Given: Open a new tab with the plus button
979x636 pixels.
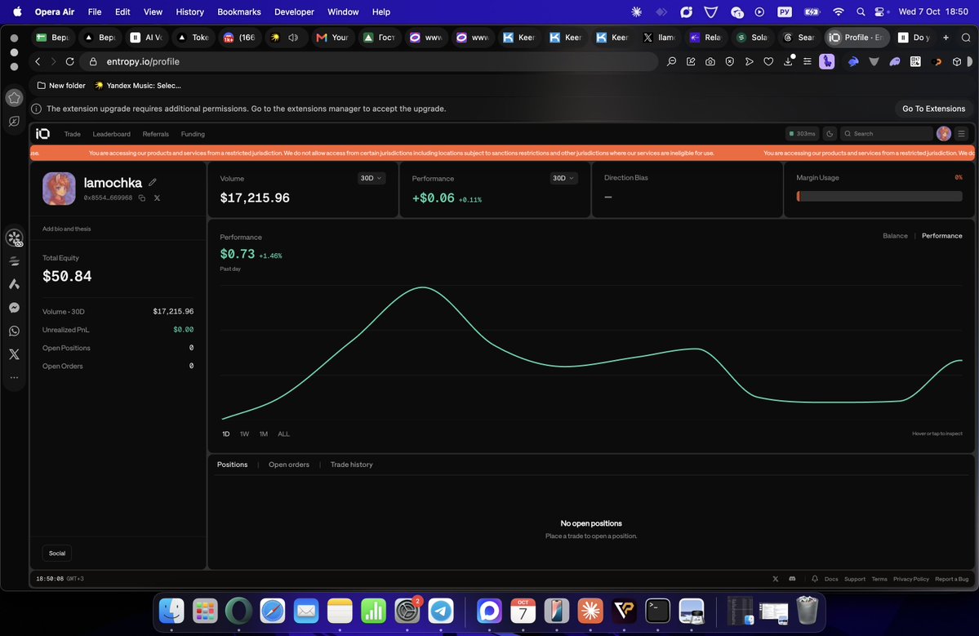Looking at the screenshot, I should [x=946, y=38].
